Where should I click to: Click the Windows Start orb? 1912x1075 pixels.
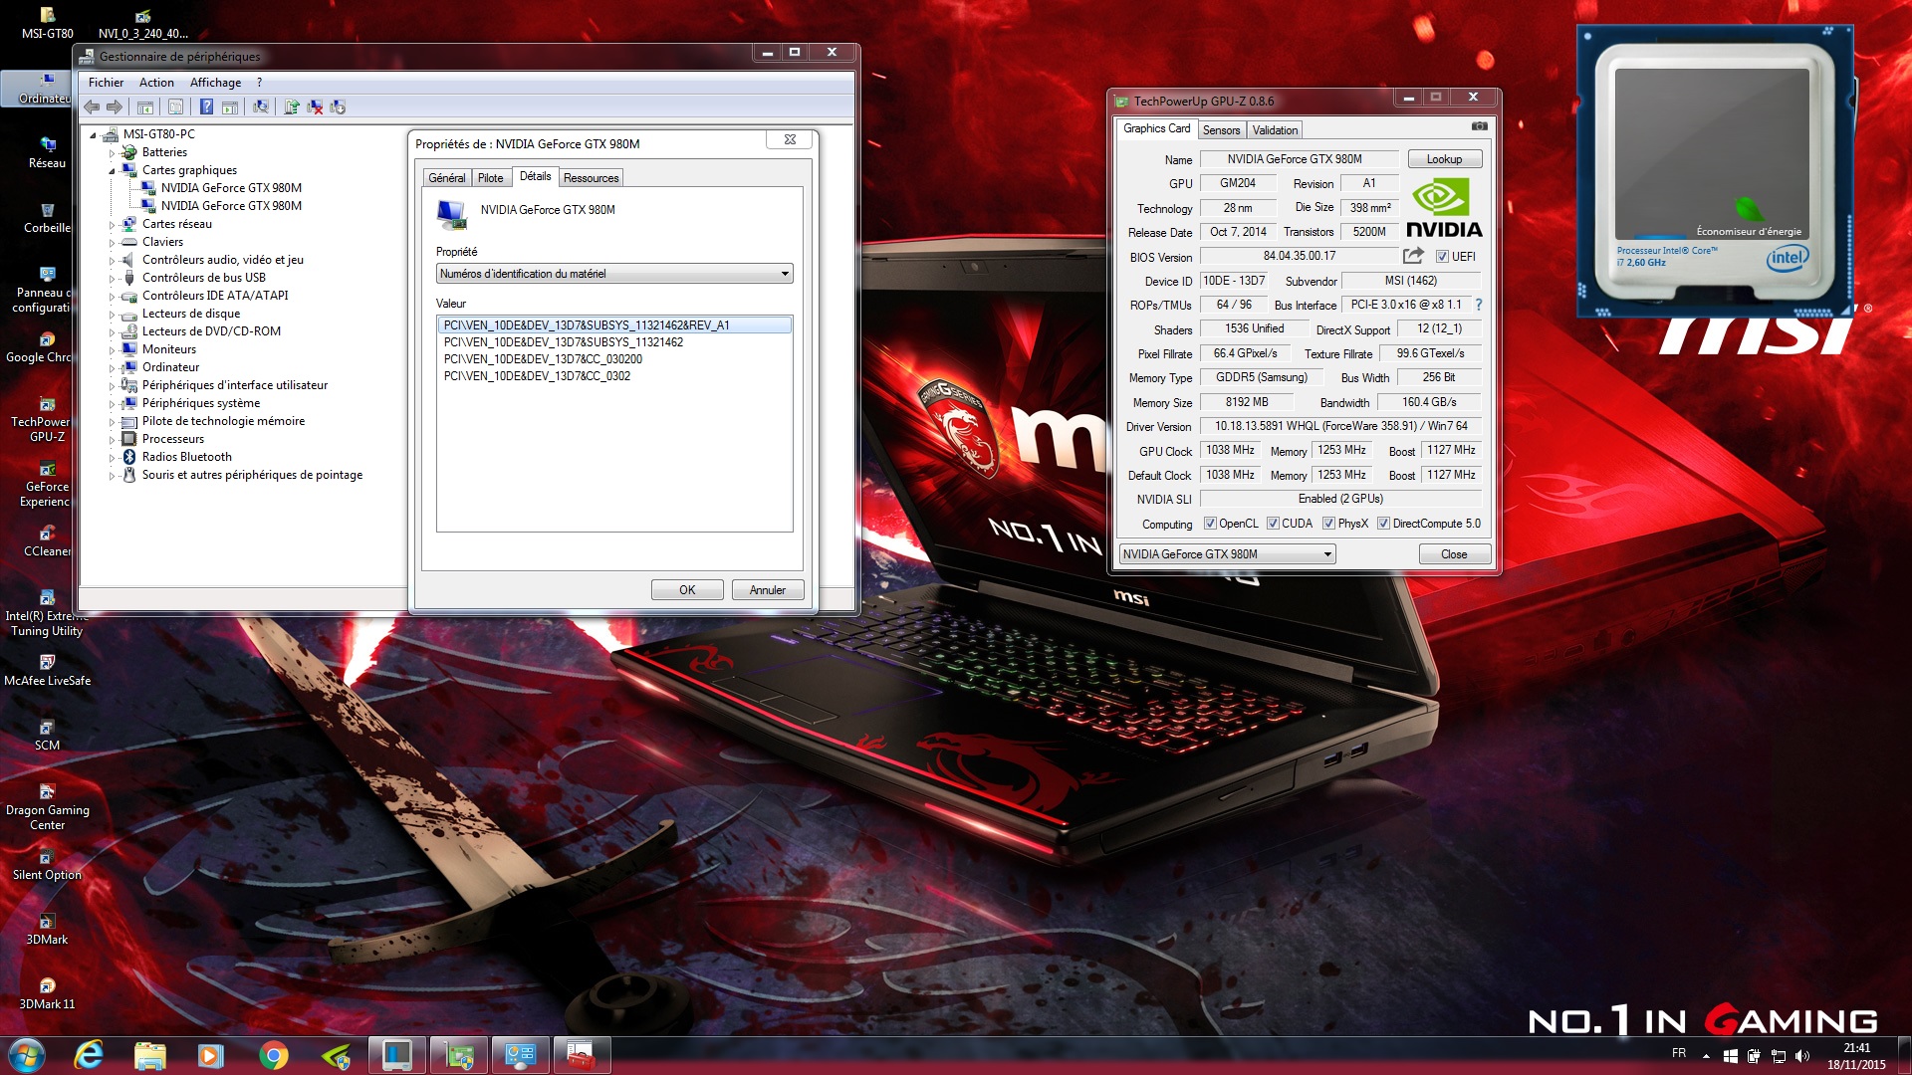(x=26, y=1055)
